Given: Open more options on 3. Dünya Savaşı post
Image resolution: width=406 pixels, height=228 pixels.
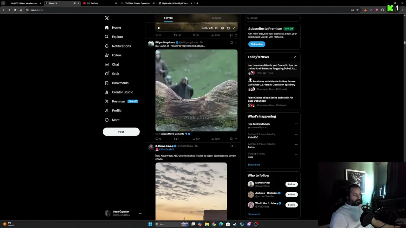Looking at the screenshot, I should 236,146.
